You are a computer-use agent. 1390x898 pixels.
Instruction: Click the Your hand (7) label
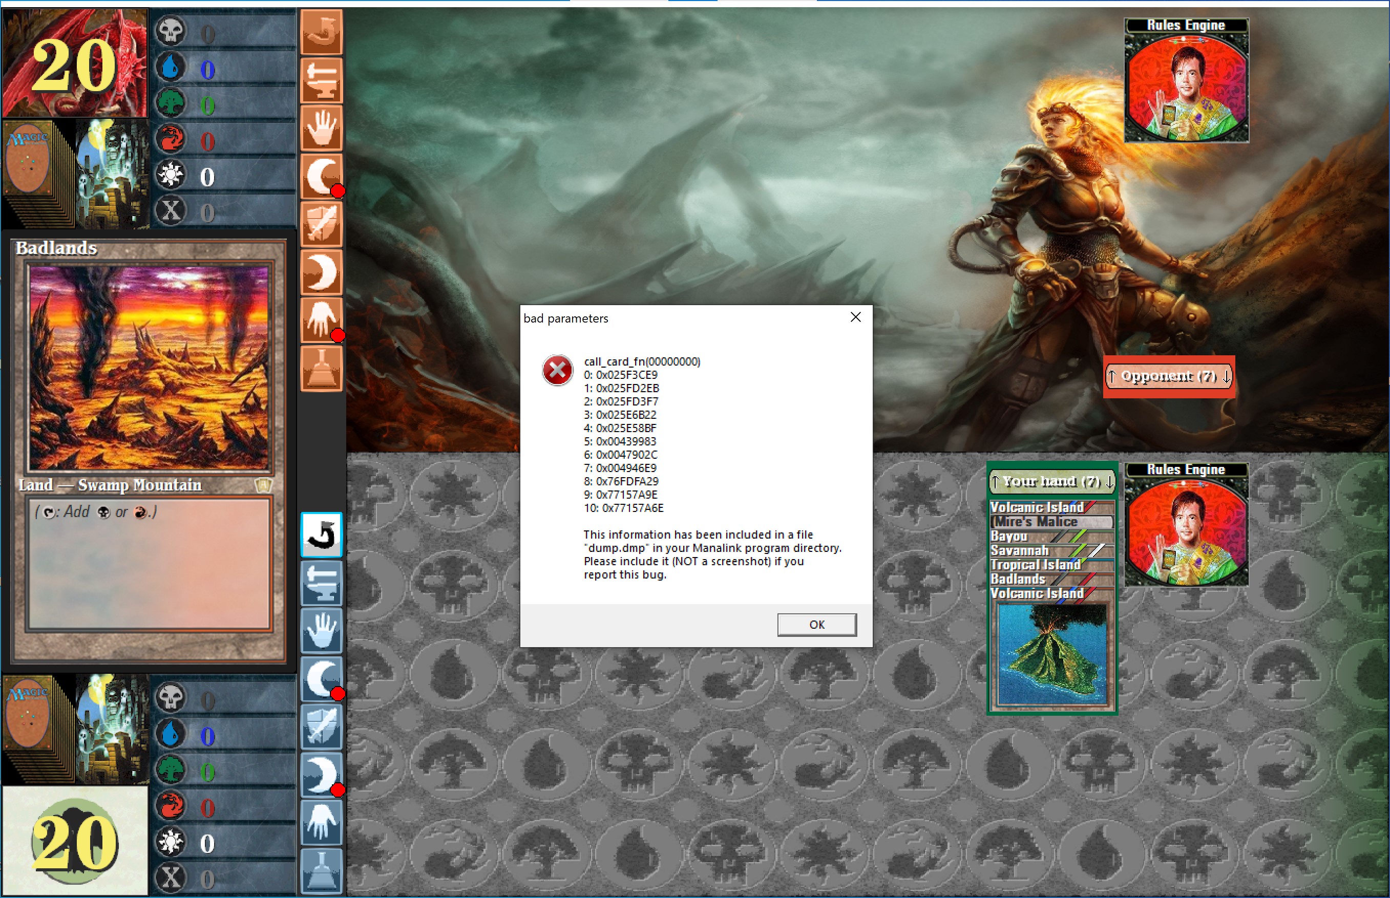(1051, 482)
